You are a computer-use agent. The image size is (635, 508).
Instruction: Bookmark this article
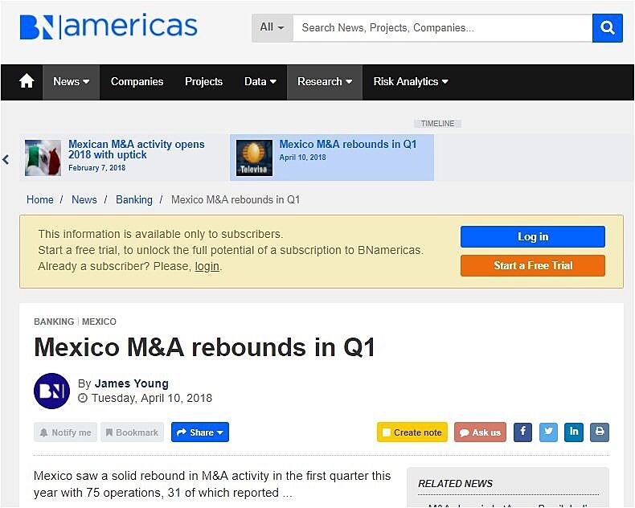133,432
